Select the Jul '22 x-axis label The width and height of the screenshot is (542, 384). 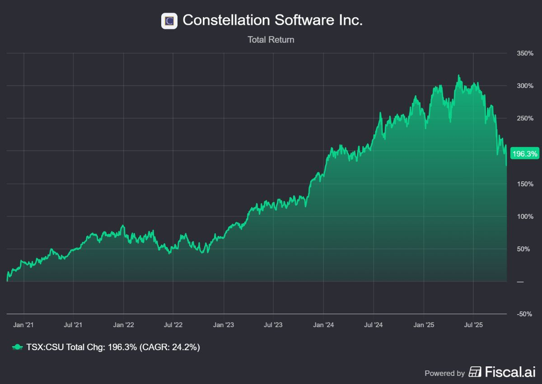click(173, 324)
